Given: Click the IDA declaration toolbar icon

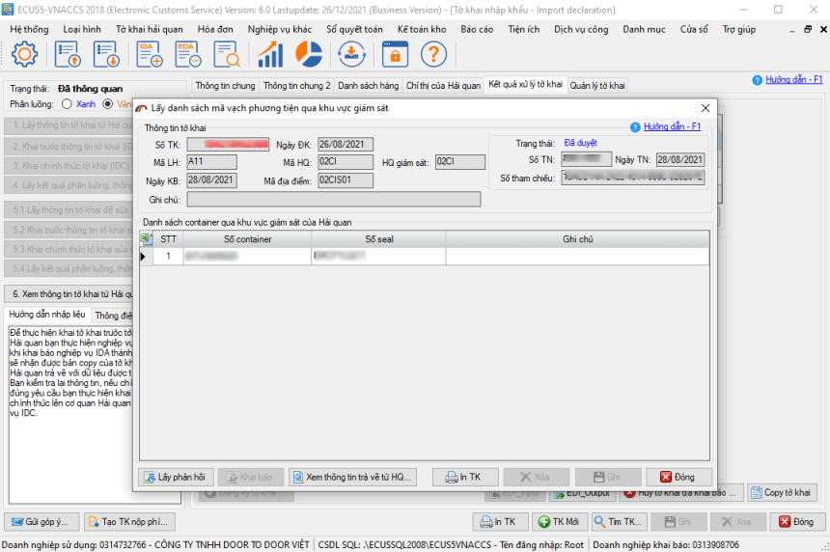Looking at the screenshot, I should point(150,54).
